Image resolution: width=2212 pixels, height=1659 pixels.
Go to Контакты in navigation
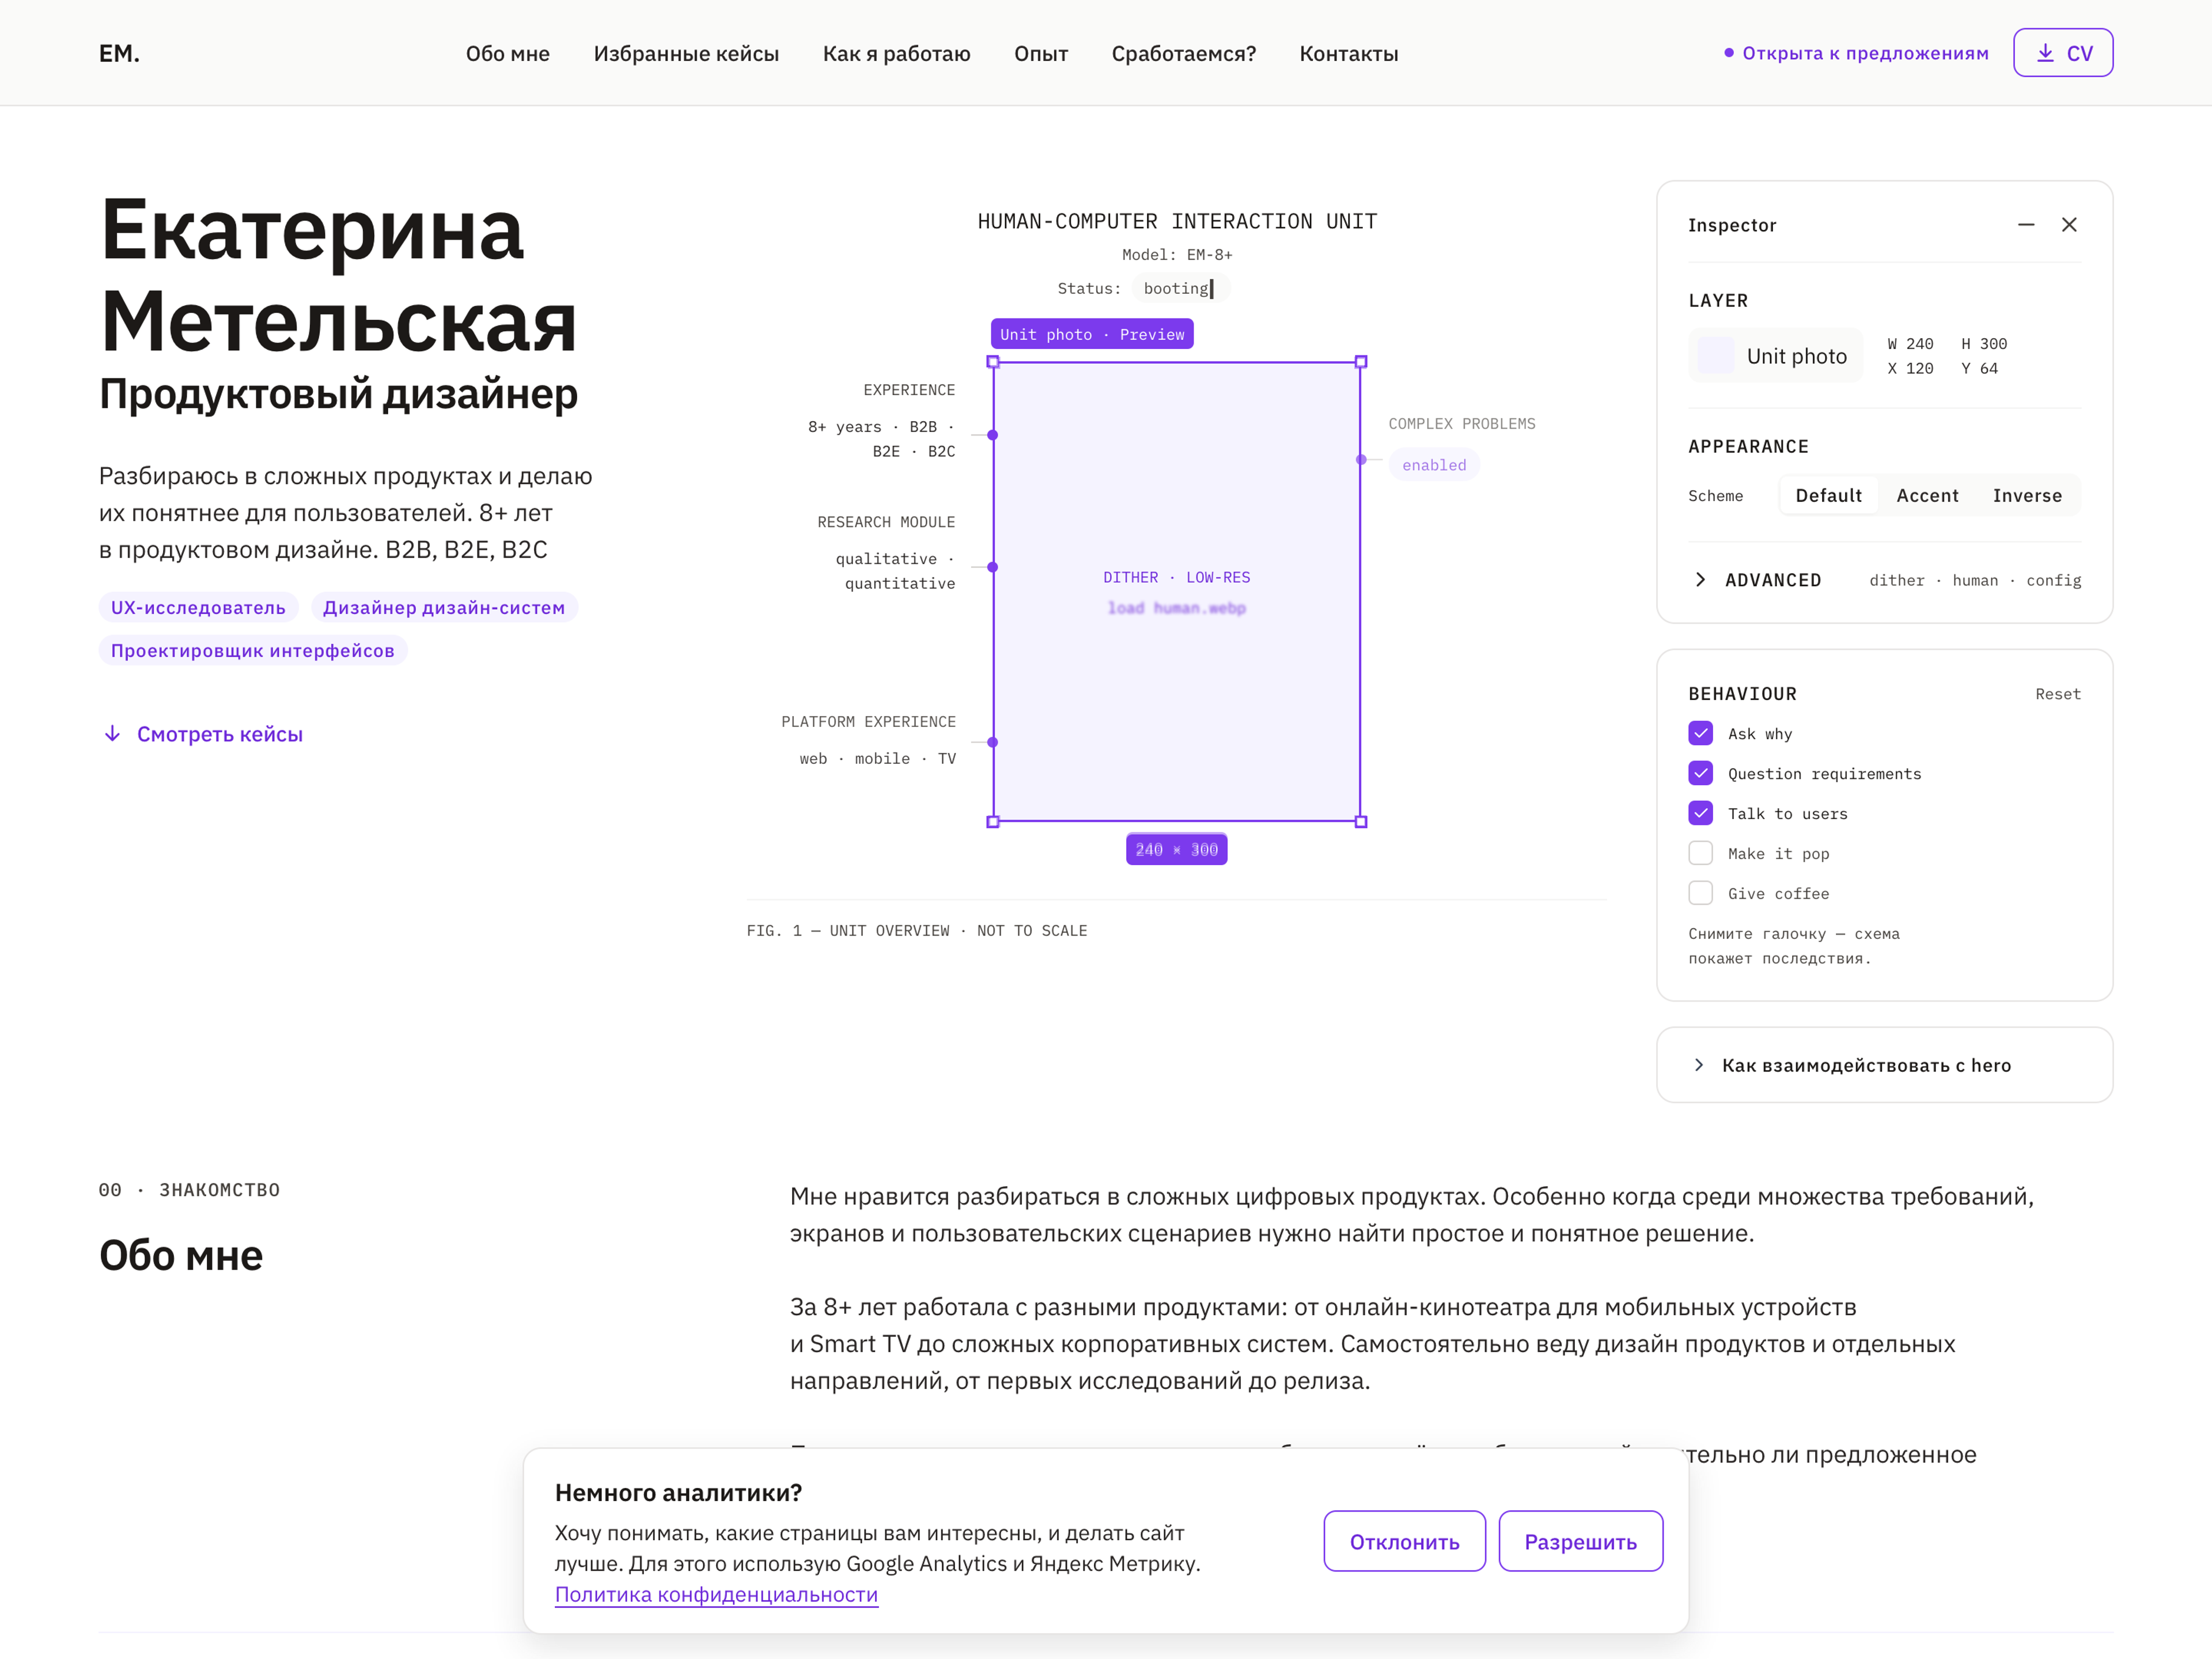tap(1348, 54)
